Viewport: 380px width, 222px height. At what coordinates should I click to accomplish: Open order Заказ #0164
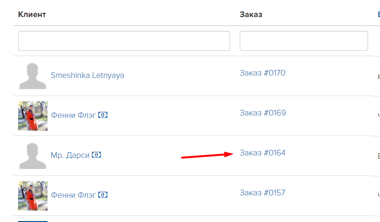tap(263, 153)
